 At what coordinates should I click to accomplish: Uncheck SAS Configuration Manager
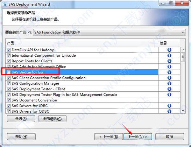[x=9, y=83]
